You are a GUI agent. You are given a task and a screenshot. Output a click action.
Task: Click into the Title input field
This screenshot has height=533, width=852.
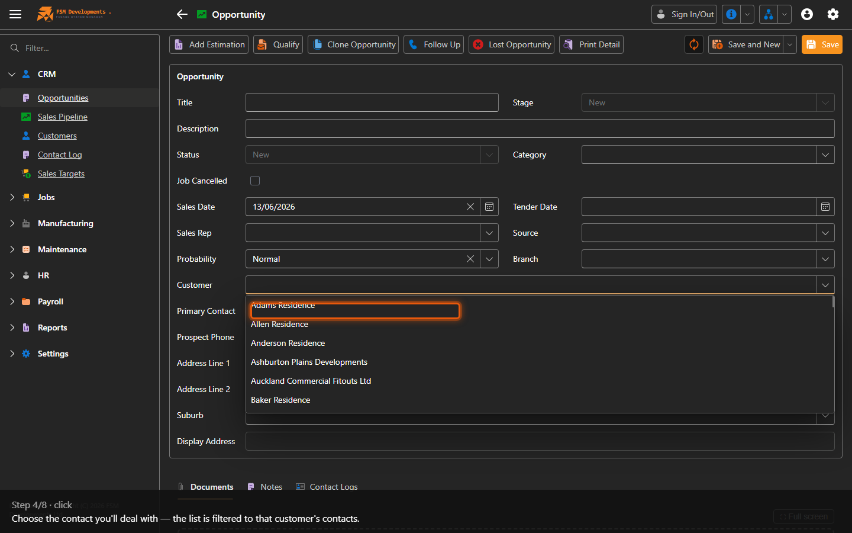pyautogui.click(x=372, y=102)
